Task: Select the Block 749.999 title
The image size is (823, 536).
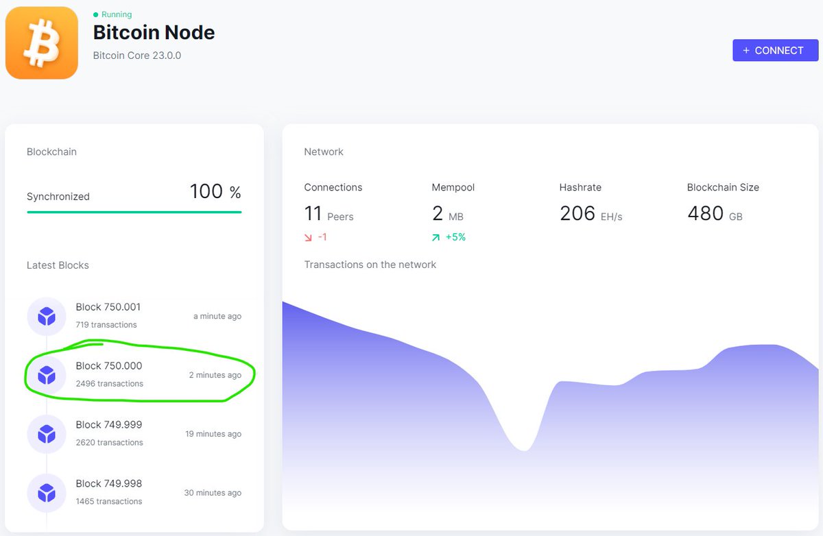Action: 109,425
